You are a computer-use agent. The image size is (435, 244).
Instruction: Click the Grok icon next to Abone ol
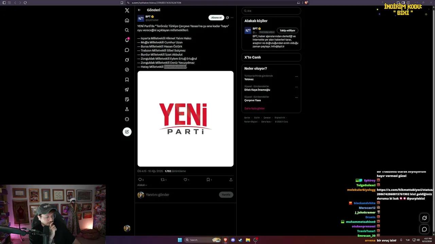click(227, 18)
